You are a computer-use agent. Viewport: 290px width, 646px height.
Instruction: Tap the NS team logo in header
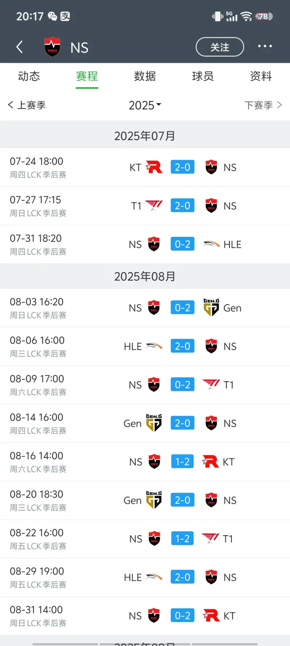click(52, 47)
